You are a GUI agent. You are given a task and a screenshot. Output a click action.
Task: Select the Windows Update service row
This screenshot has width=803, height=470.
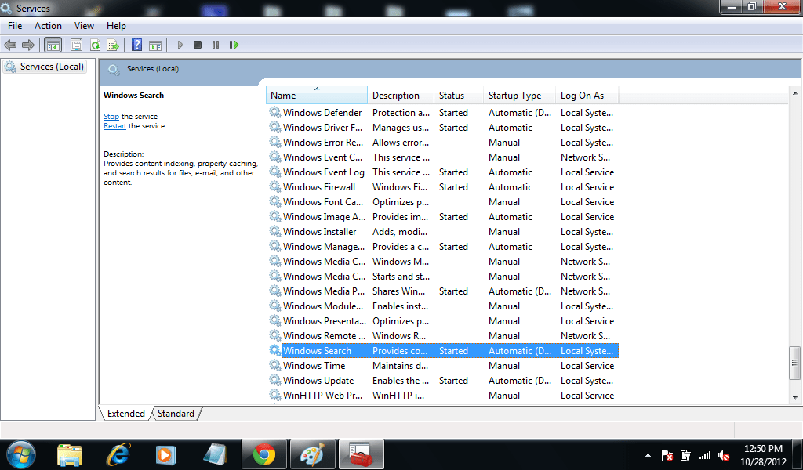click(442, 380)
